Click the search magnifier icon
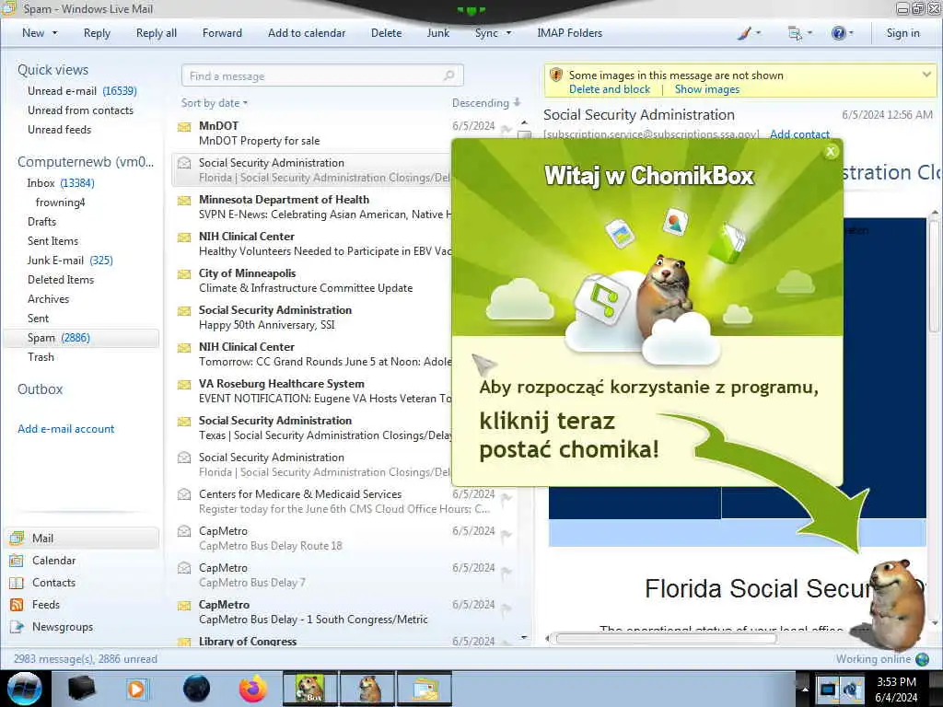The height and width of the screenshot is (707, 943). click(449, 75)
